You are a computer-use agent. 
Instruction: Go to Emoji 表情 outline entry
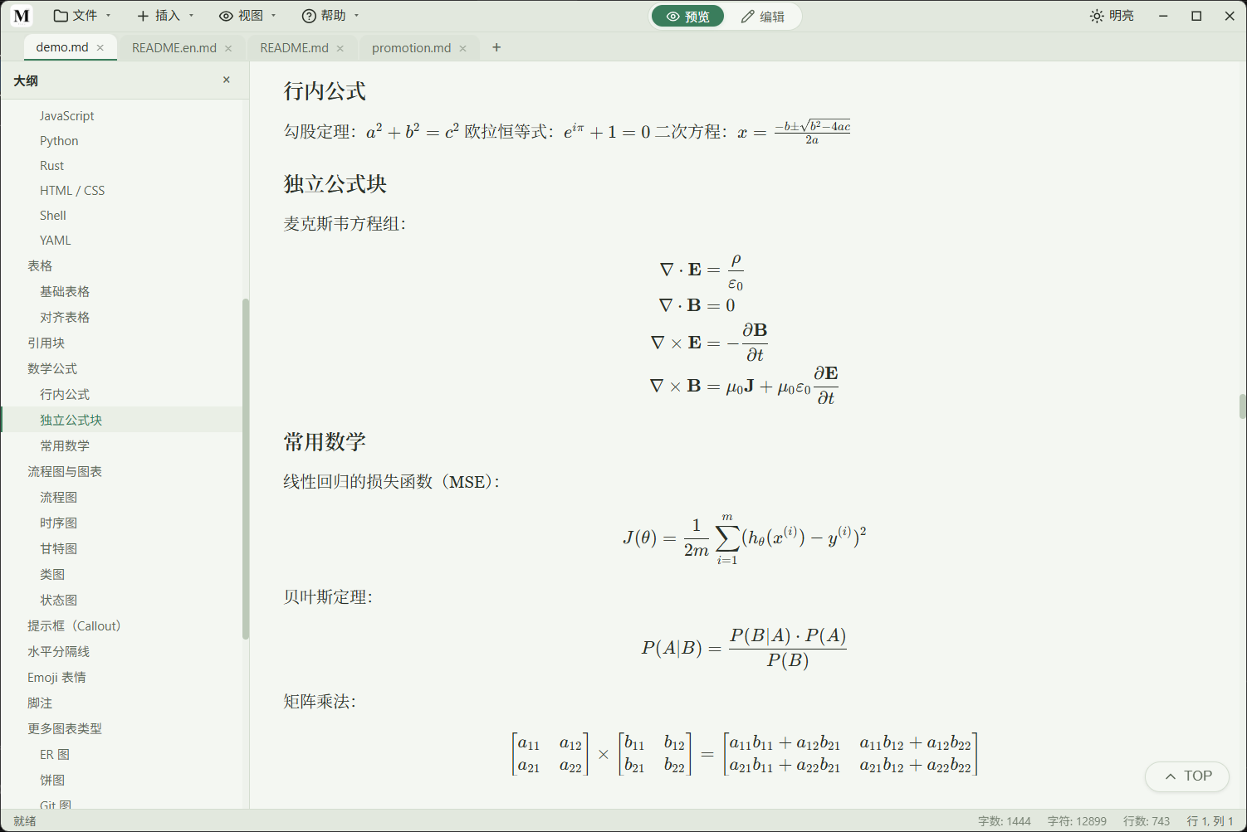pyautogui.click(x=56, y=677)
